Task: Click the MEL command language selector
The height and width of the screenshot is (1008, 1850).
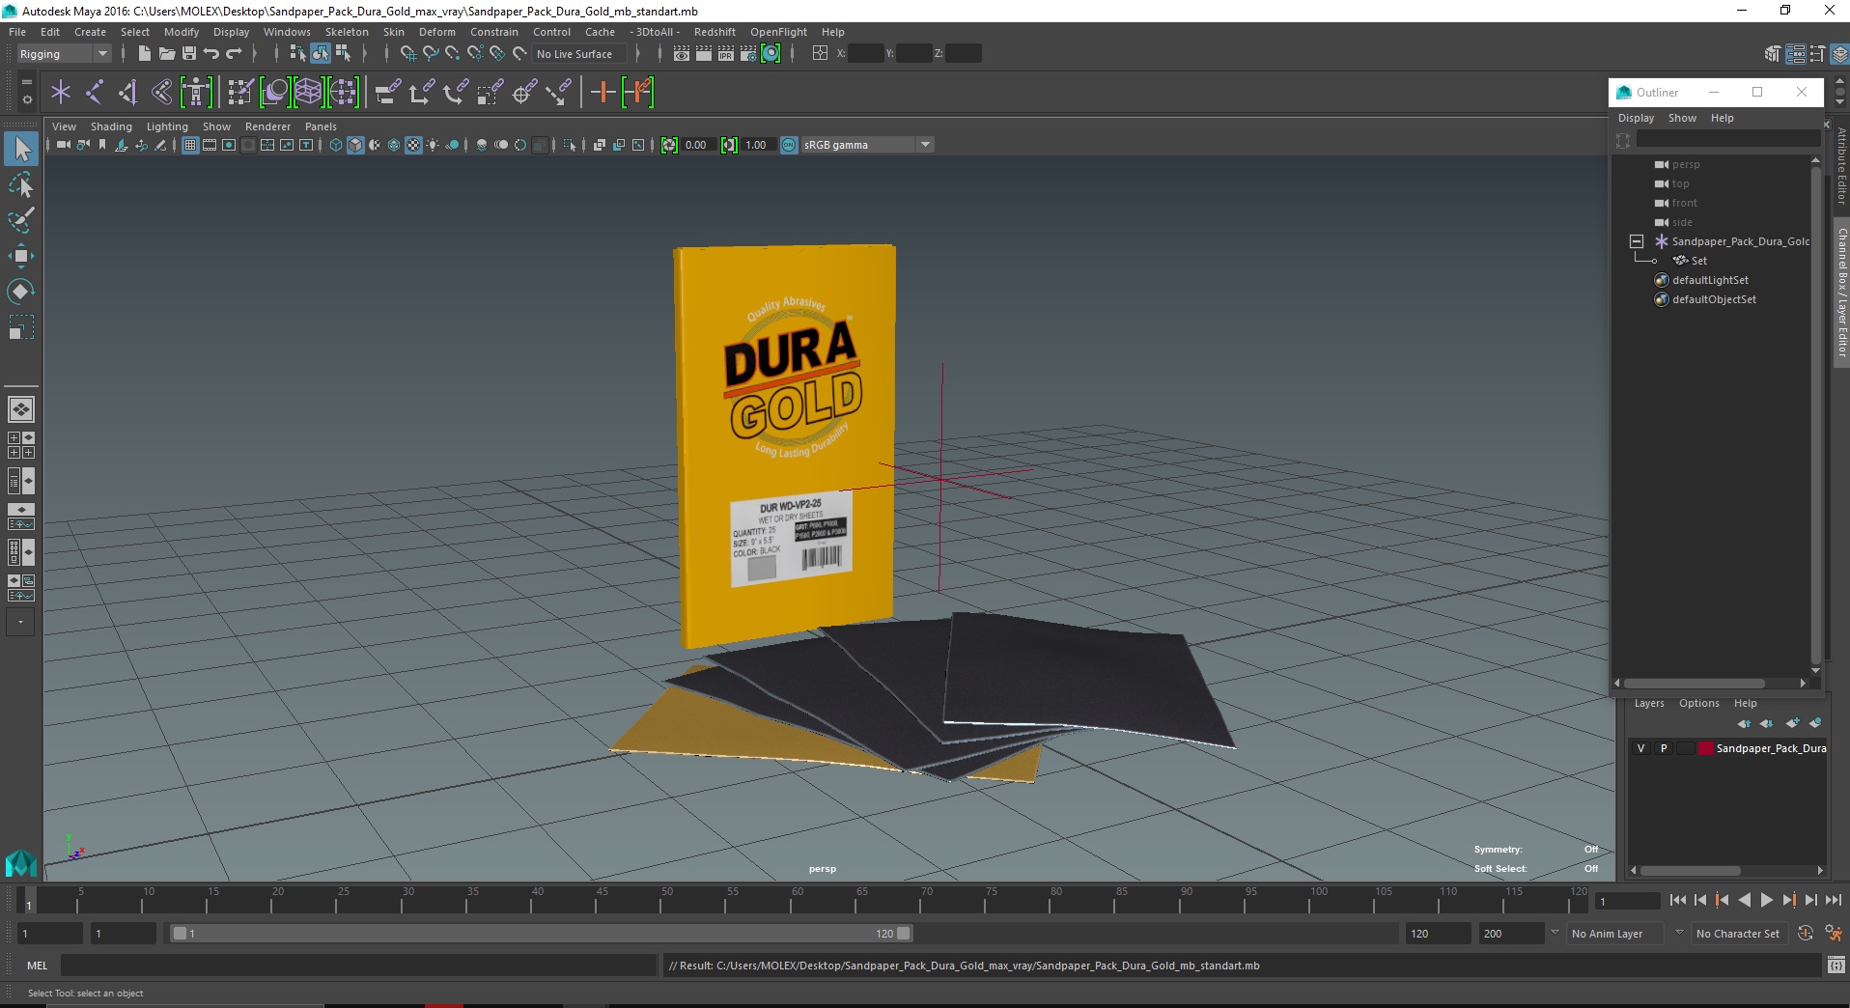Action: point(37,966)
